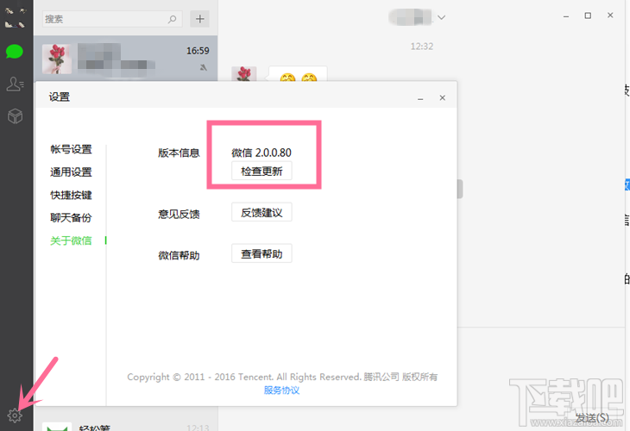The height and width of the screenshot is (431, 630).
Task: Minimize the main WeChat window
Action: click(x=566, y=16)
